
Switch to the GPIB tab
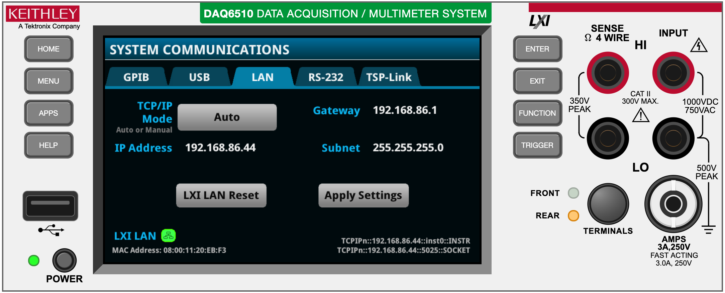coord(136,77)
